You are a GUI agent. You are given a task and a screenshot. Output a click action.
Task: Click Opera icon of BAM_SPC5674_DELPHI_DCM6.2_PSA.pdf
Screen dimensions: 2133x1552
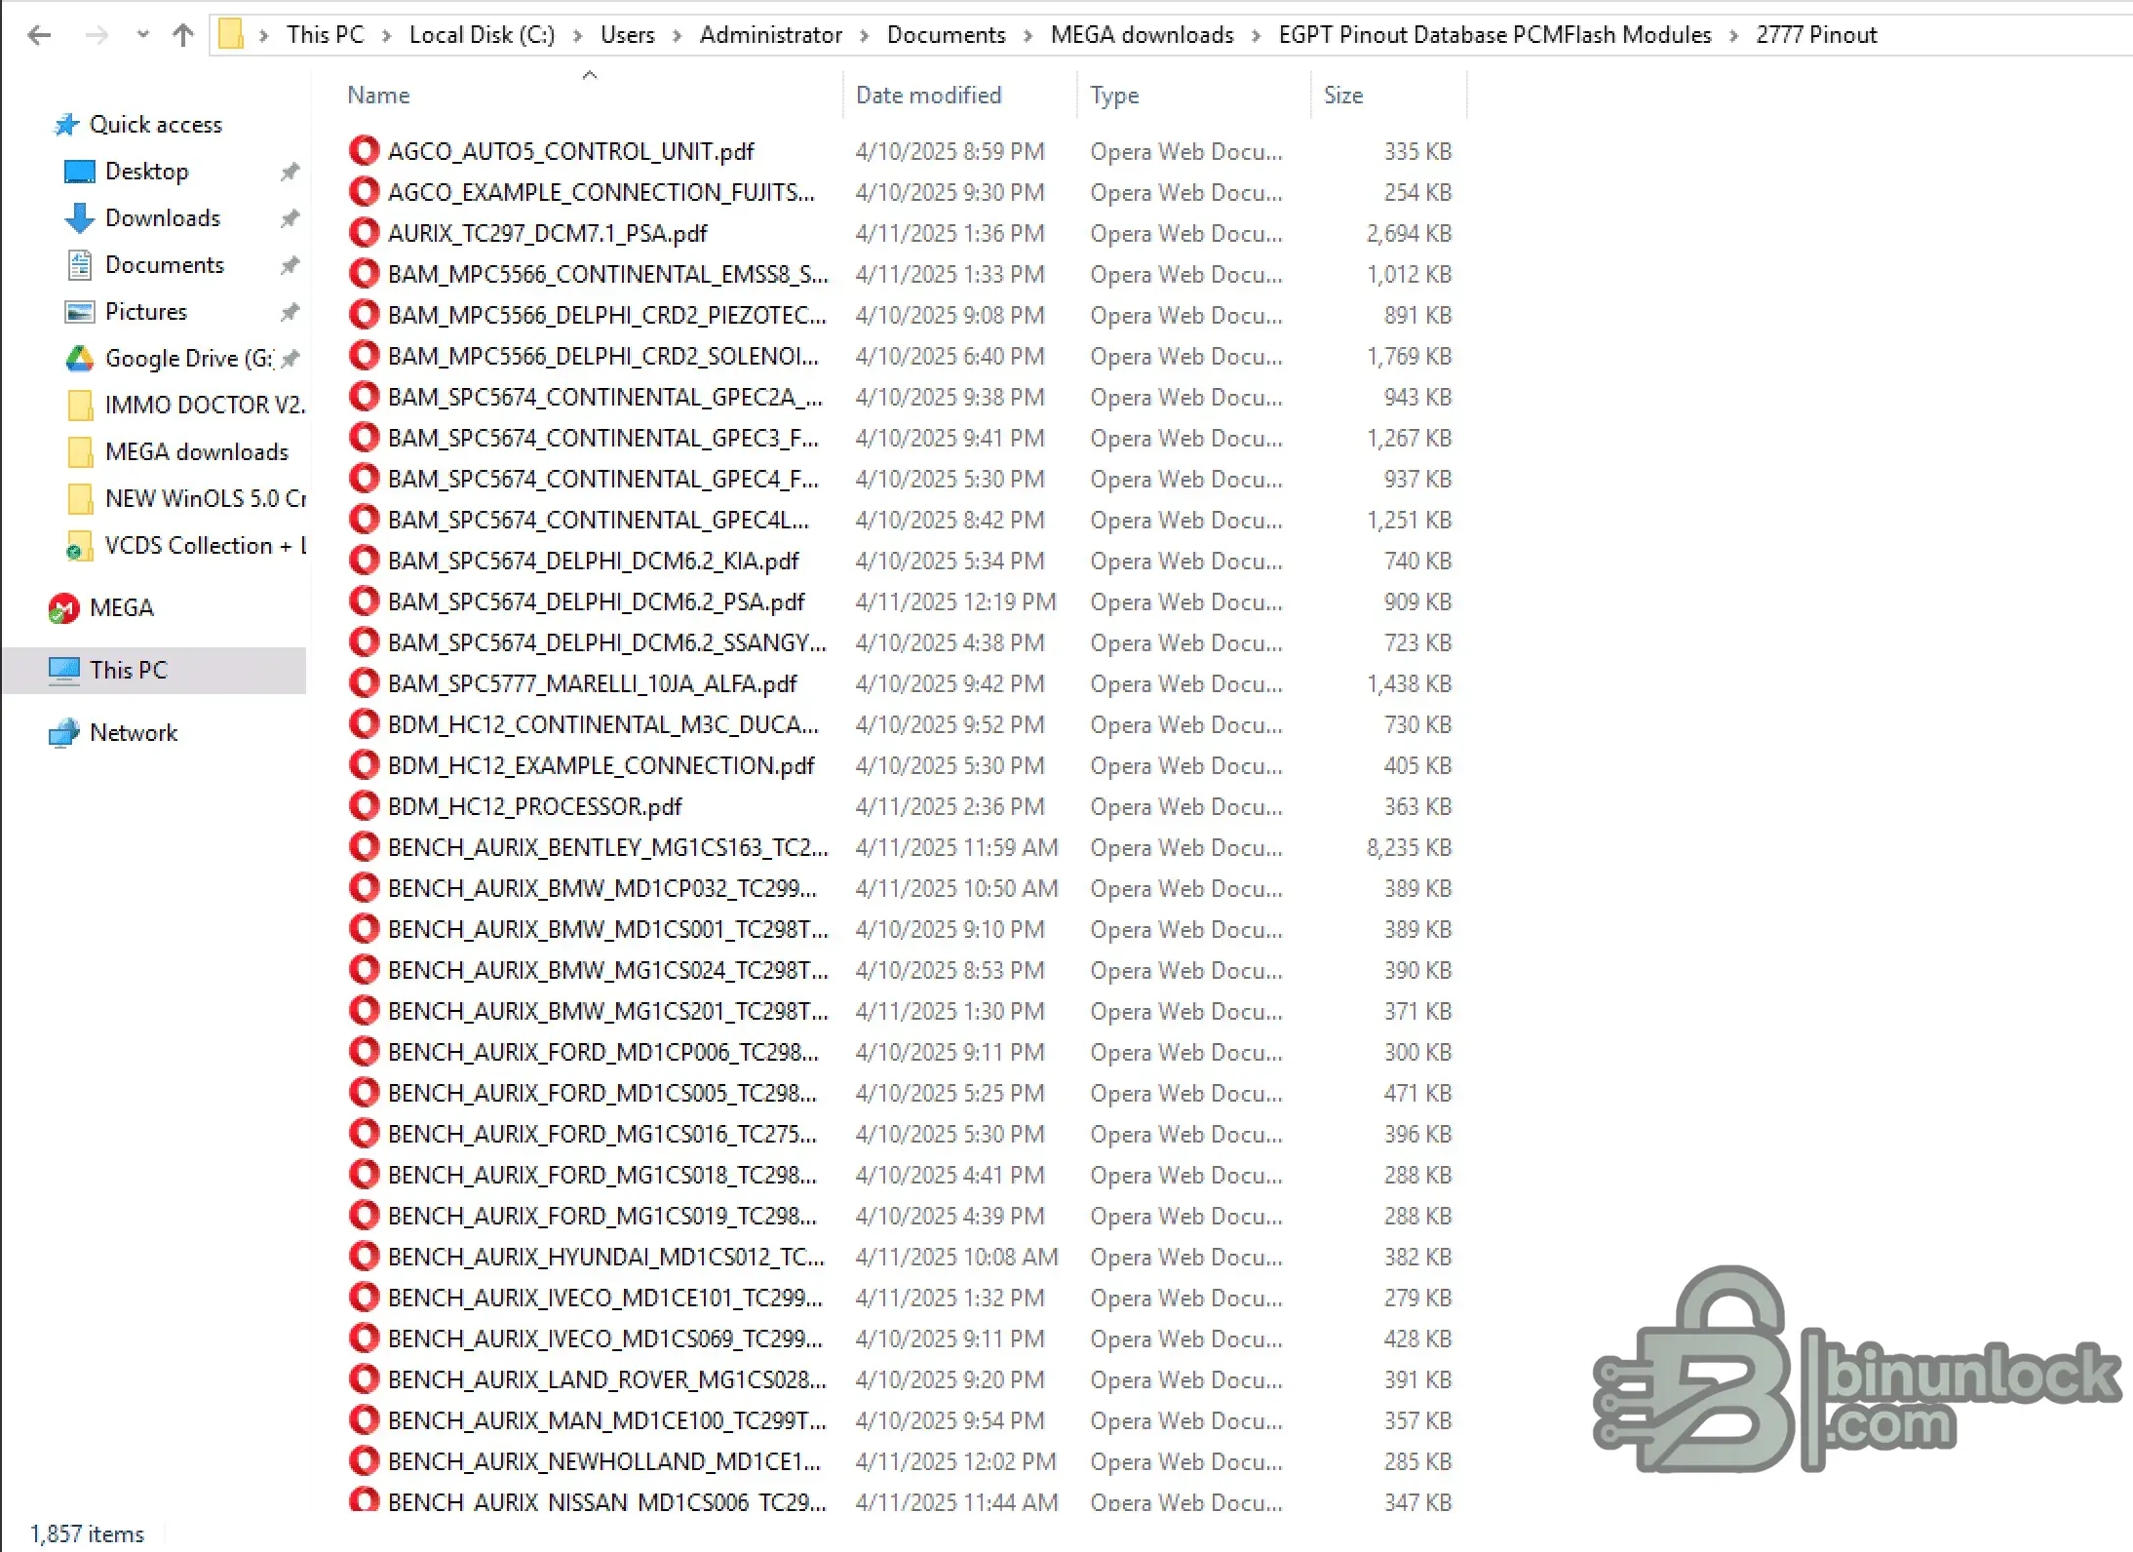(x=364, y=601)
